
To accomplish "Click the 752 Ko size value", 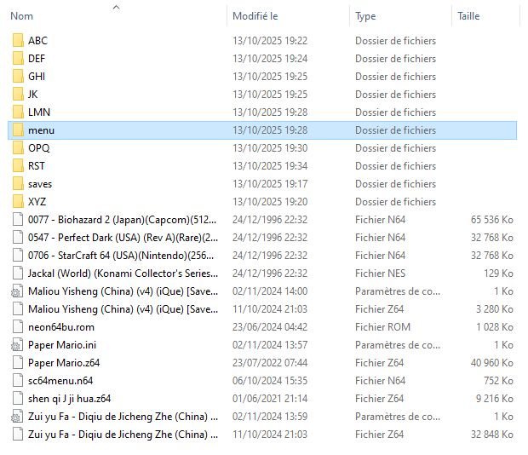I will [x=498, y=381].
